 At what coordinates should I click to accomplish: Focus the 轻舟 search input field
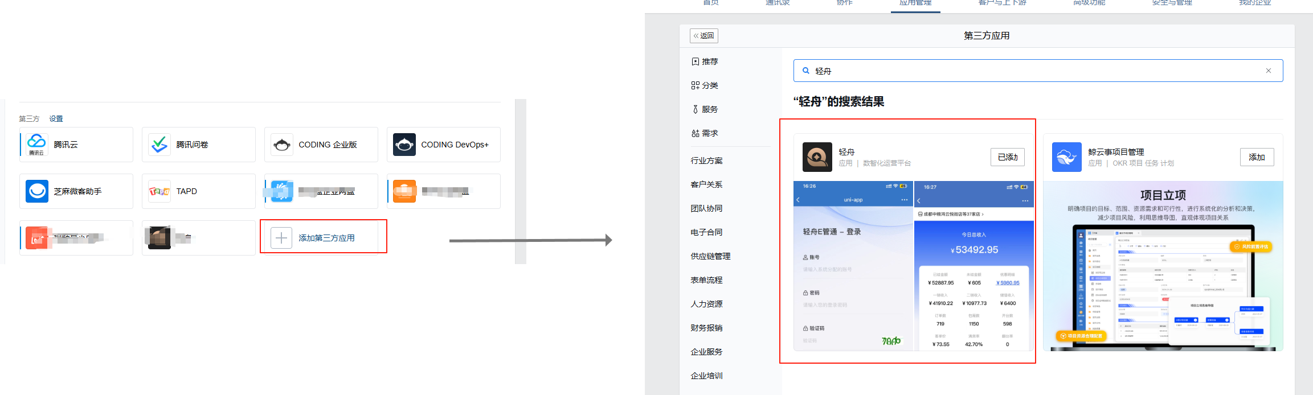pyautogui.click(x=1038, y=71)
